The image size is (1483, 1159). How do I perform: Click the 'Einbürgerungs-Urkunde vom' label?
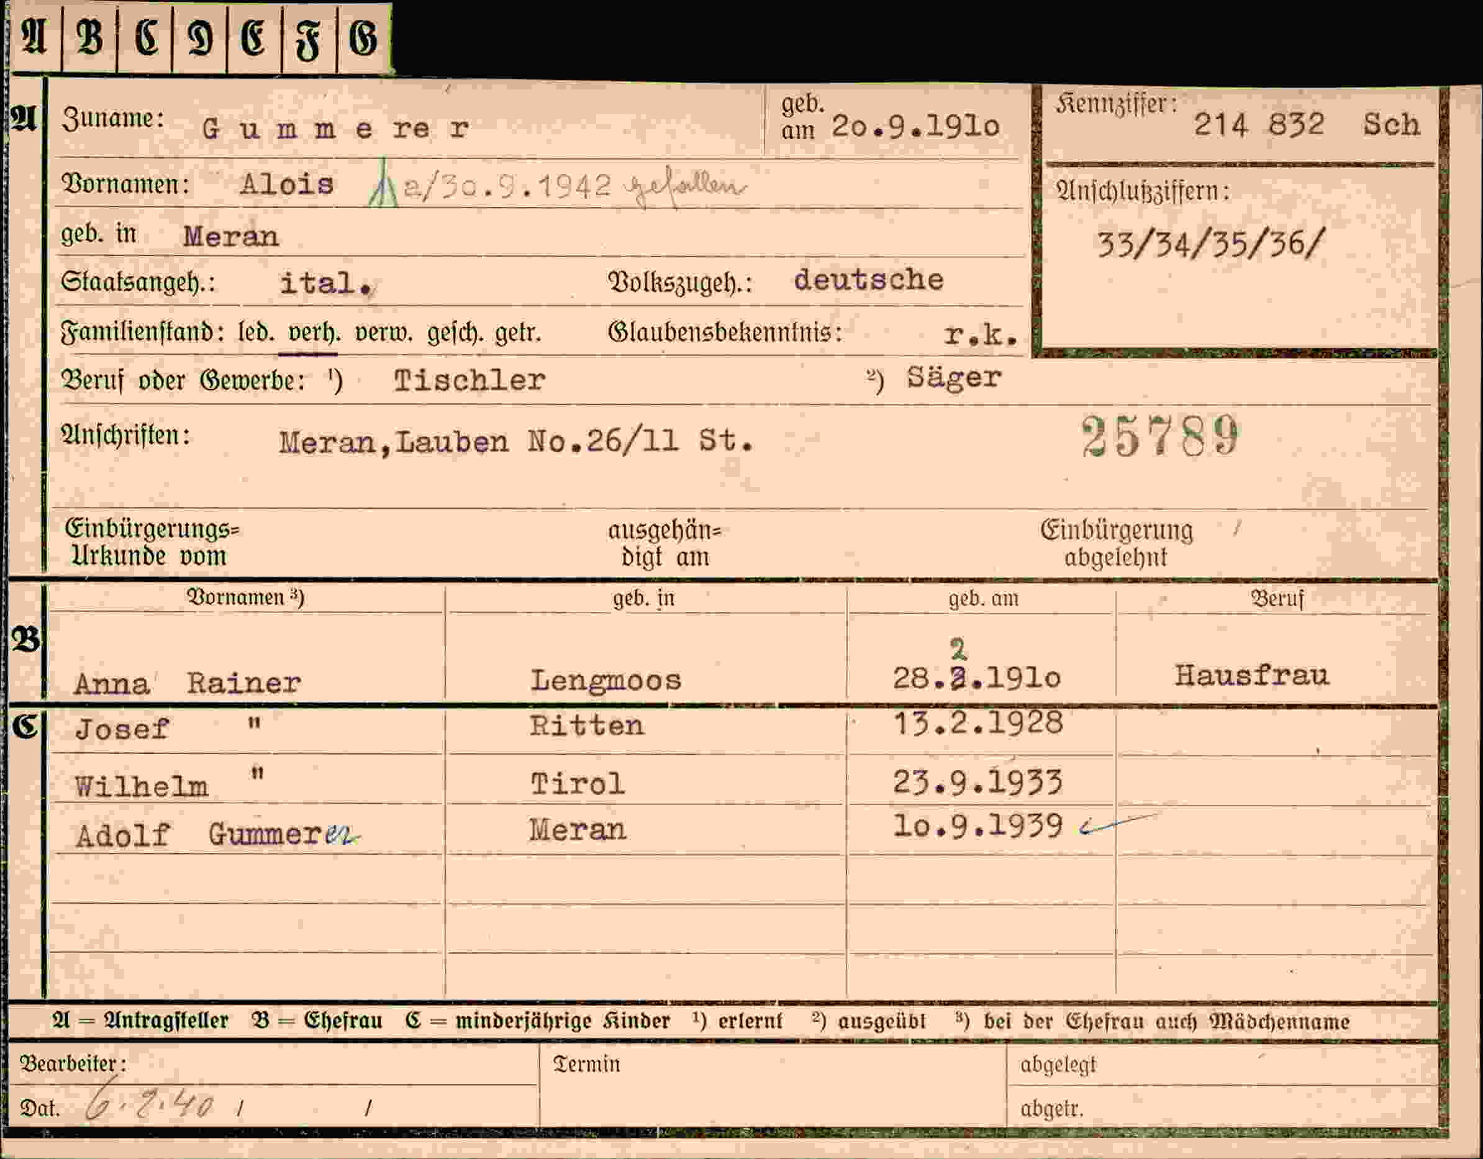click(x=152, y=542)
